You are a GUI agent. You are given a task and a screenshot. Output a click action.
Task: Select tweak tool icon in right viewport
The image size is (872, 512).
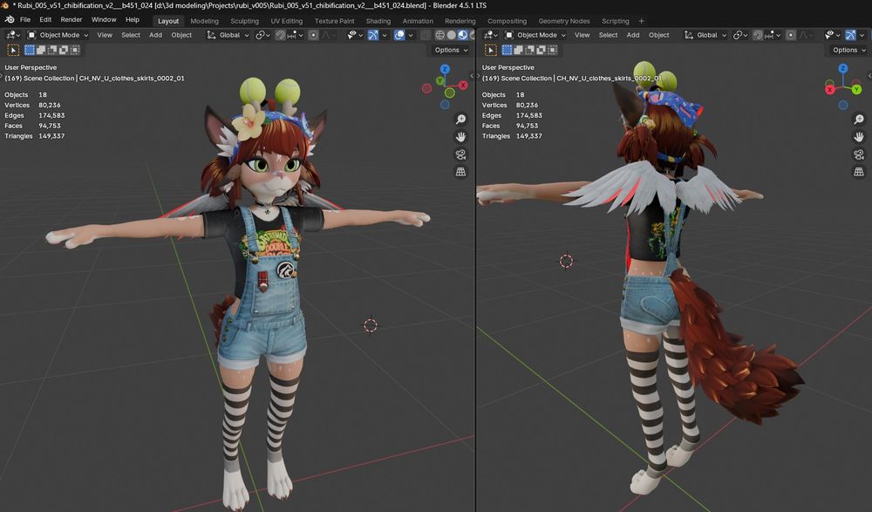490,50
